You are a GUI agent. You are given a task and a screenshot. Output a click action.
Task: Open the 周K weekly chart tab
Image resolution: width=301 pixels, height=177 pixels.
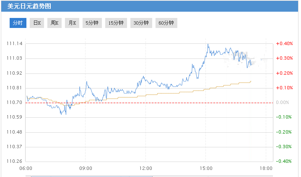coord(54,23)
